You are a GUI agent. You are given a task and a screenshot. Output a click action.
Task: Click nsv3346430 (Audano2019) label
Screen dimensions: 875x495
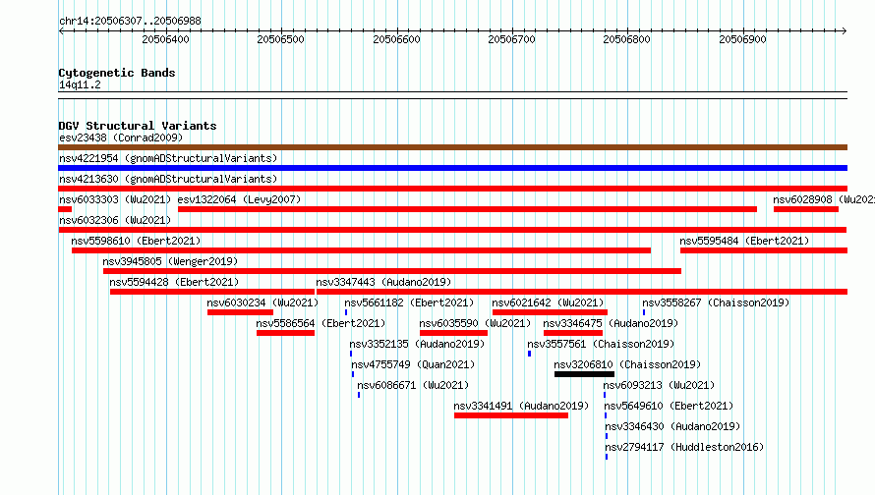click(x=672, y=426)
